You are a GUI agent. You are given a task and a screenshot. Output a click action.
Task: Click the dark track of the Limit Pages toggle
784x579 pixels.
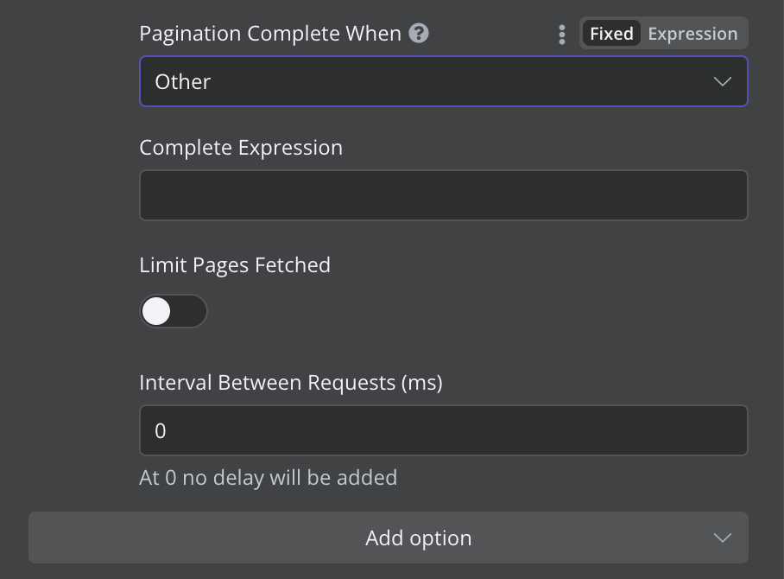click(x=189, y=311)
